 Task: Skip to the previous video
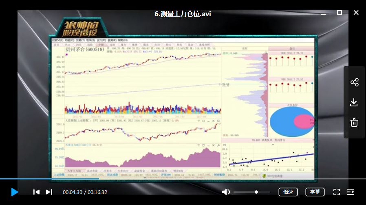(36, 192)
